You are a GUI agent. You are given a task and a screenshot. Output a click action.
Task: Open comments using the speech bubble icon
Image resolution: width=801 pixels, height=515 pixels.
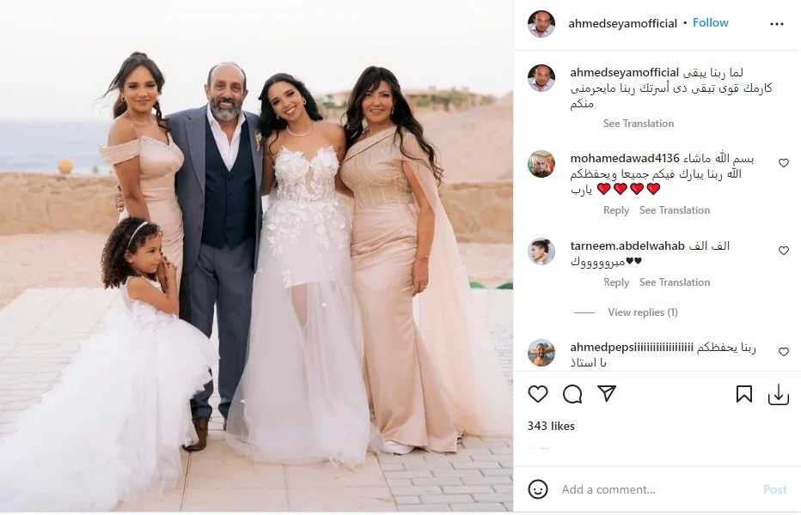[572, 394]
